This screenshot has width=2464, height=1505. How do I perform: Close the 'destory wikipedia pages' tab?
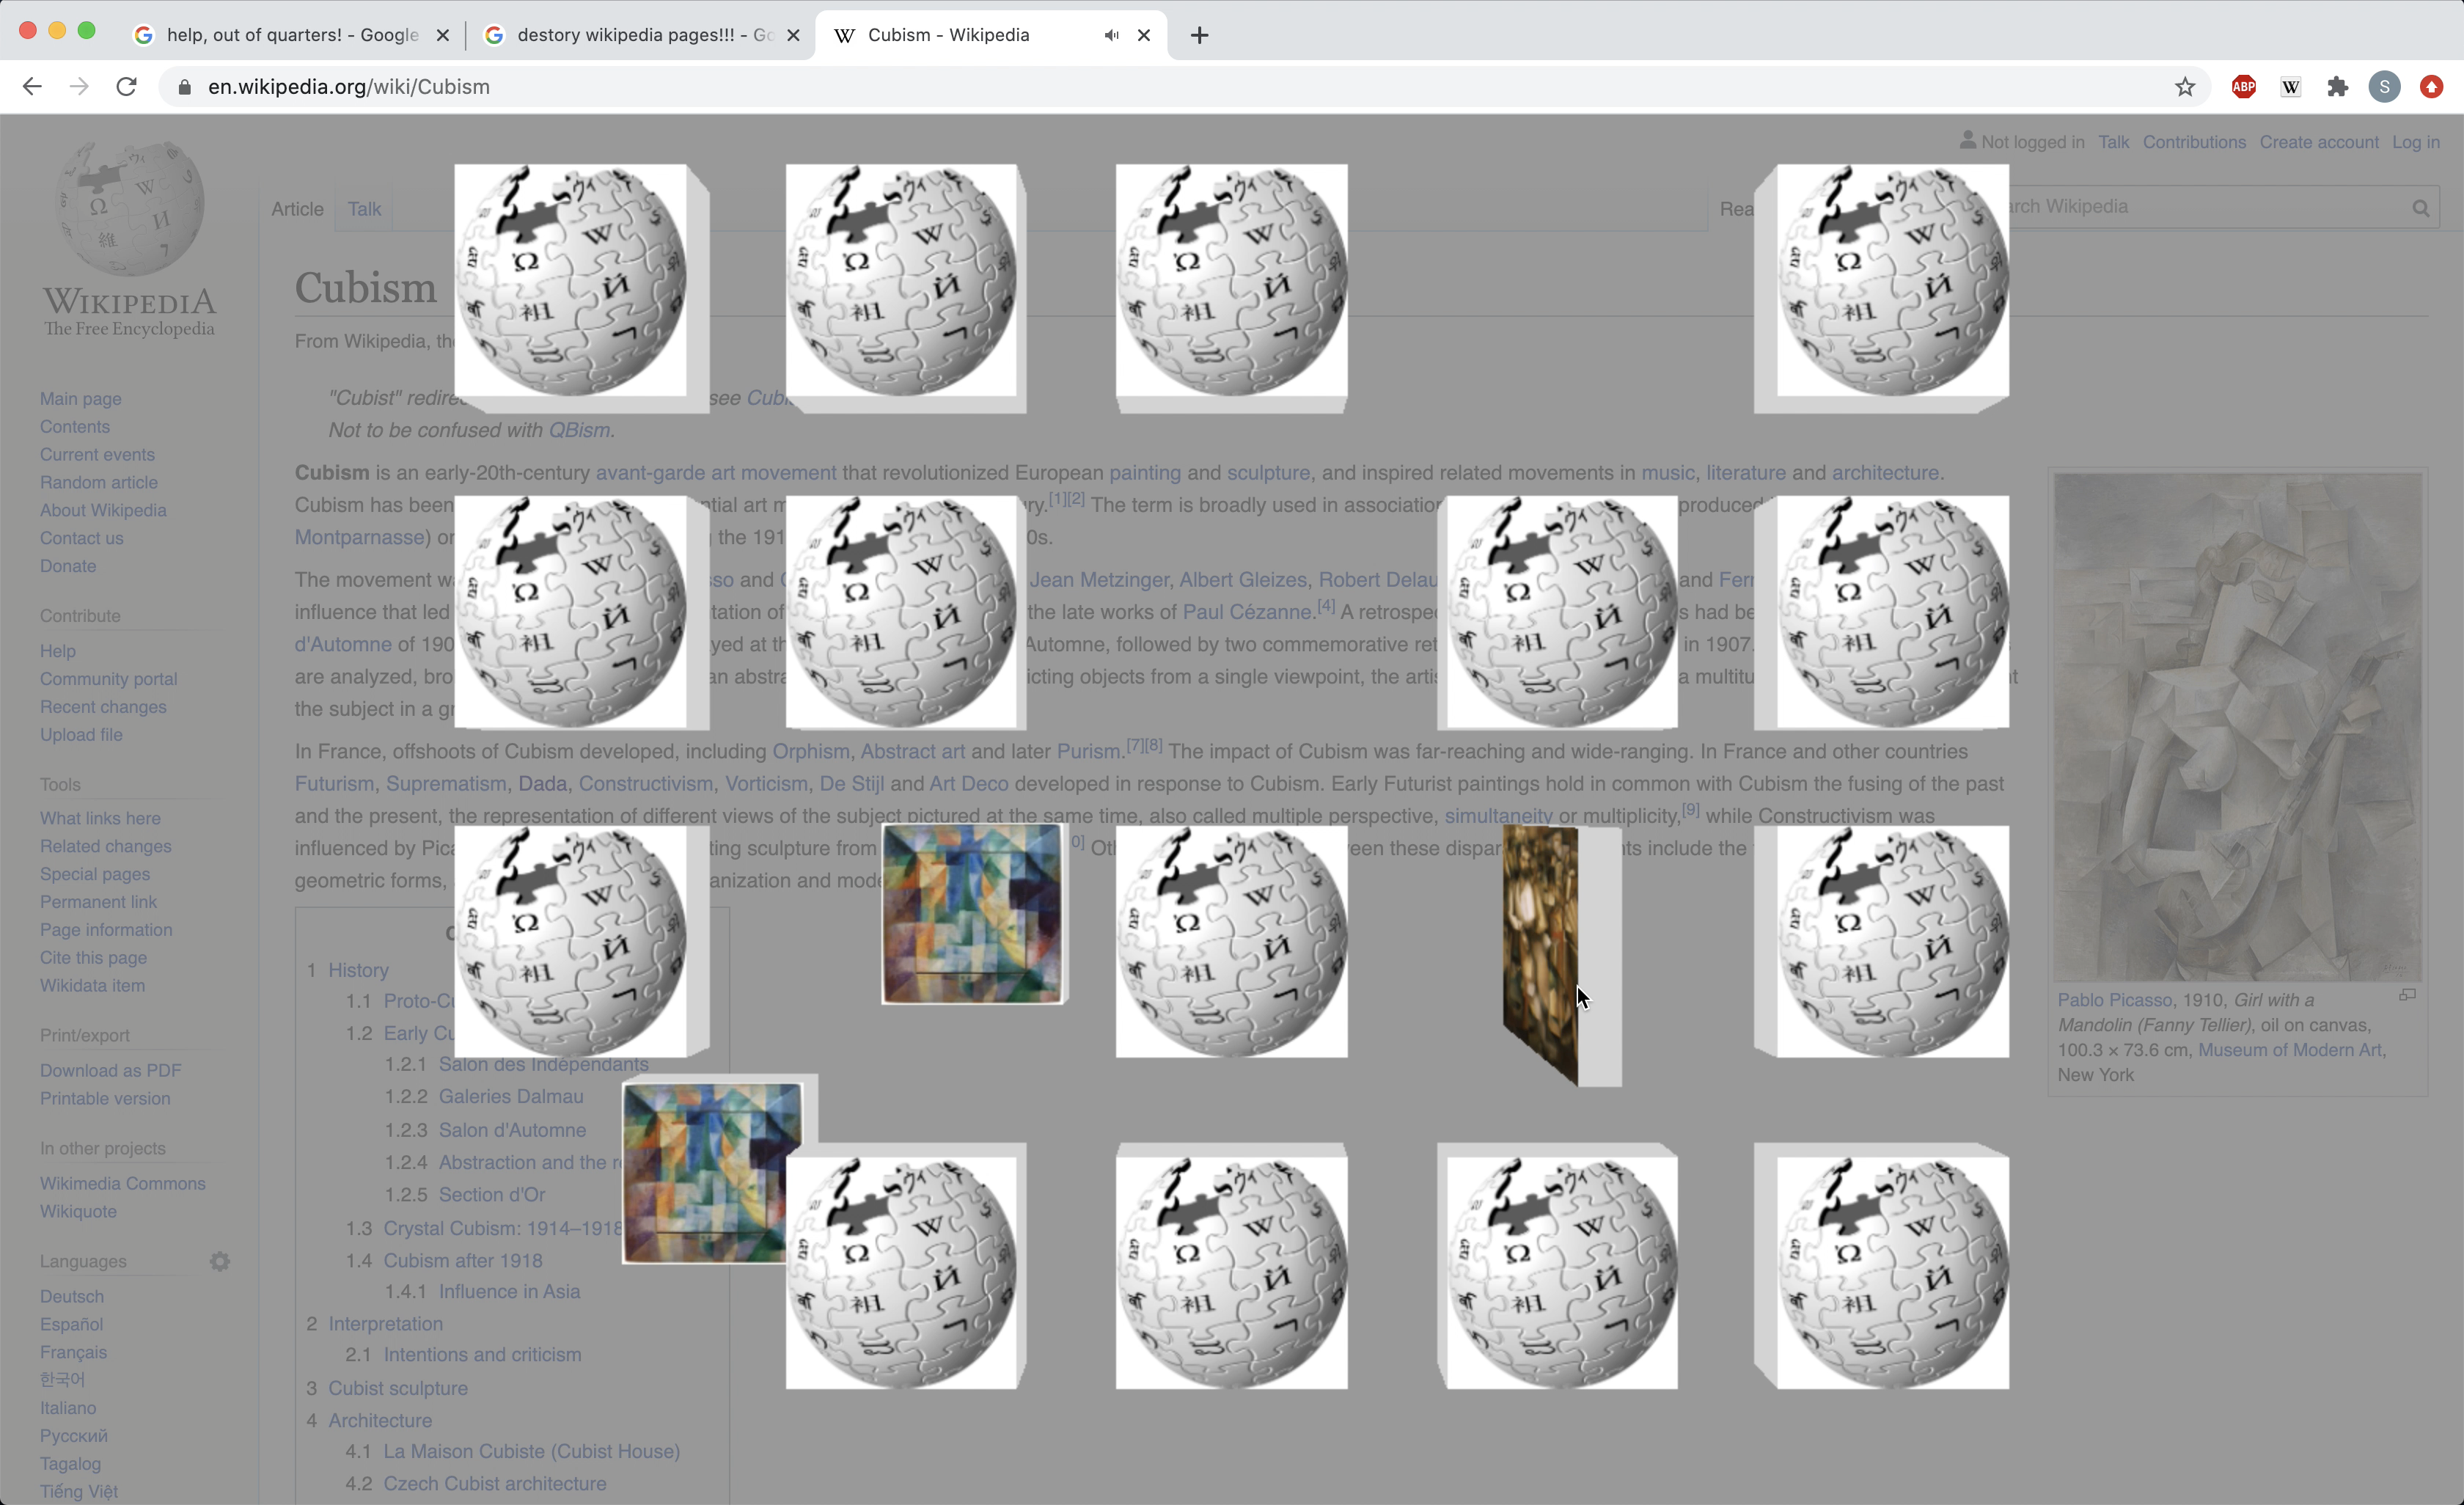coord(793,35)
